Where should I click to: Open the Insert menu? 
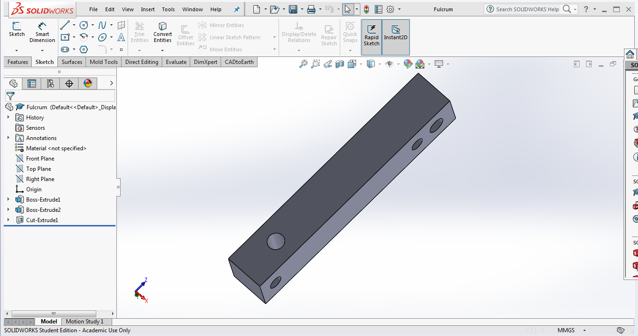click(x=148, y=9)
